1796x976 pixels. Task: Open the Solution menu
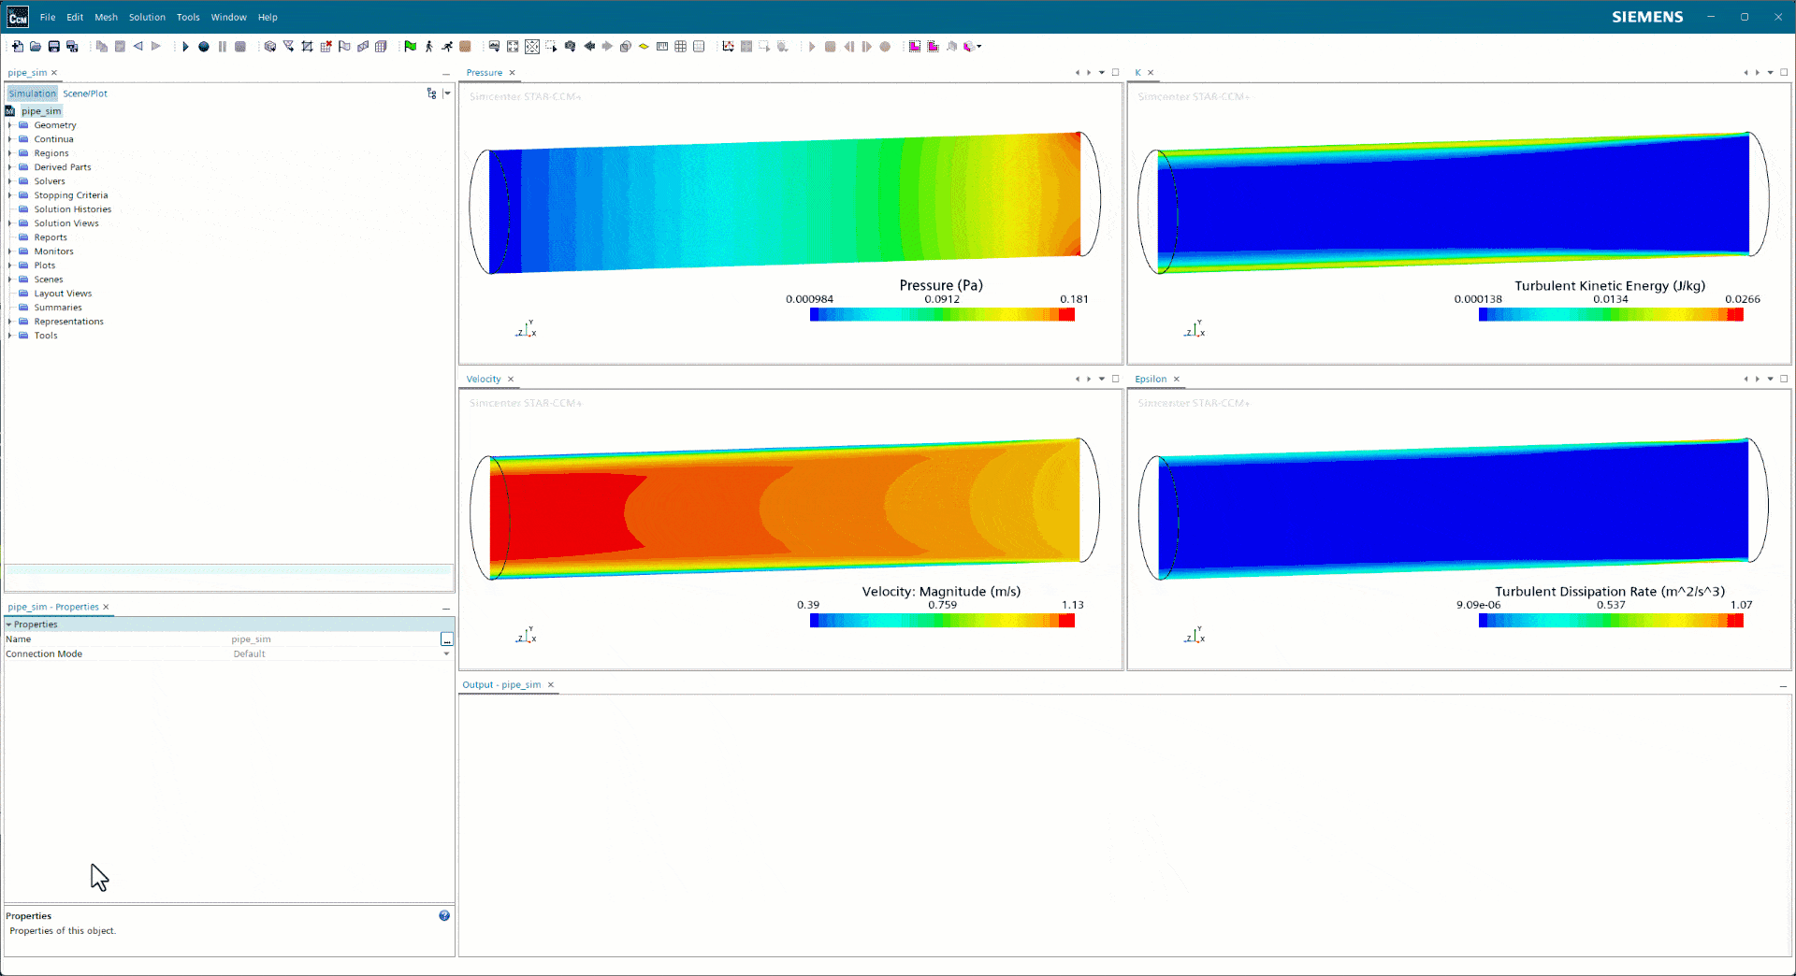coord(147,17)
